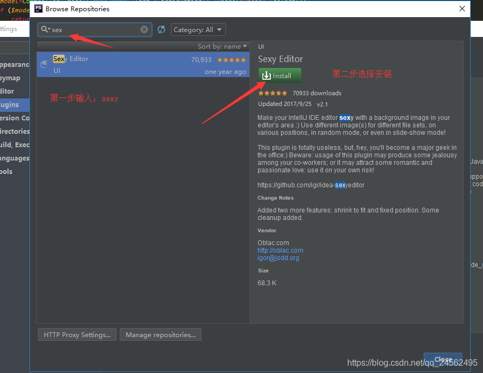Click the star rating in Sexy Editor row

(x=232, y=60)
